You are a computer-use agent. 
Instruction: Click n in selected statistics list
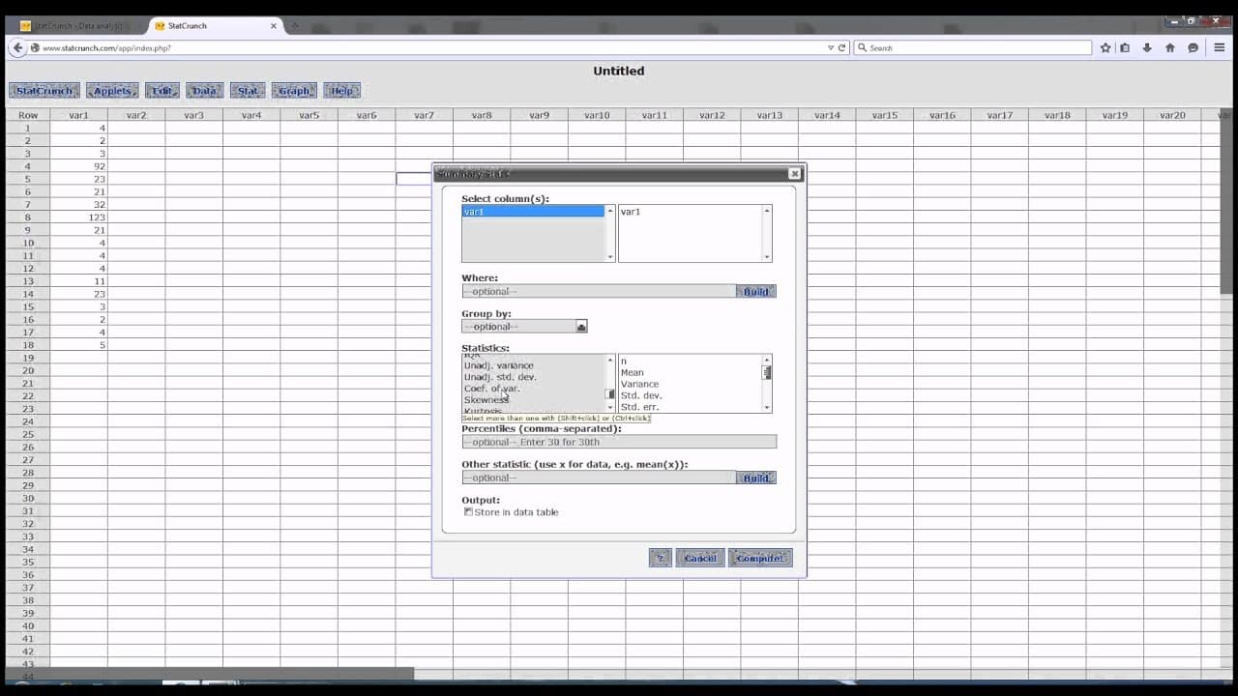(624, 362)
